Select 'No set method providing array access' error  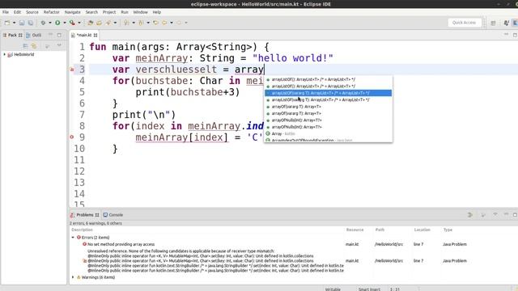coord(121,244)
